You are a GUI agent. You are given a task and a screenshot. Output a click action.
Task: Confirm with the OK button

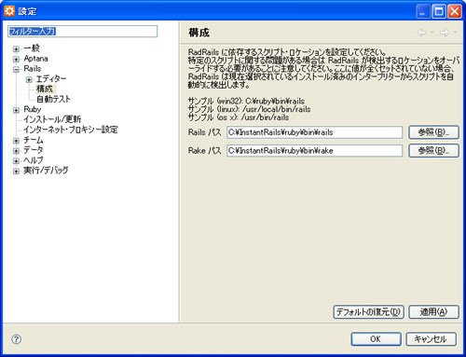click(376, 339)
